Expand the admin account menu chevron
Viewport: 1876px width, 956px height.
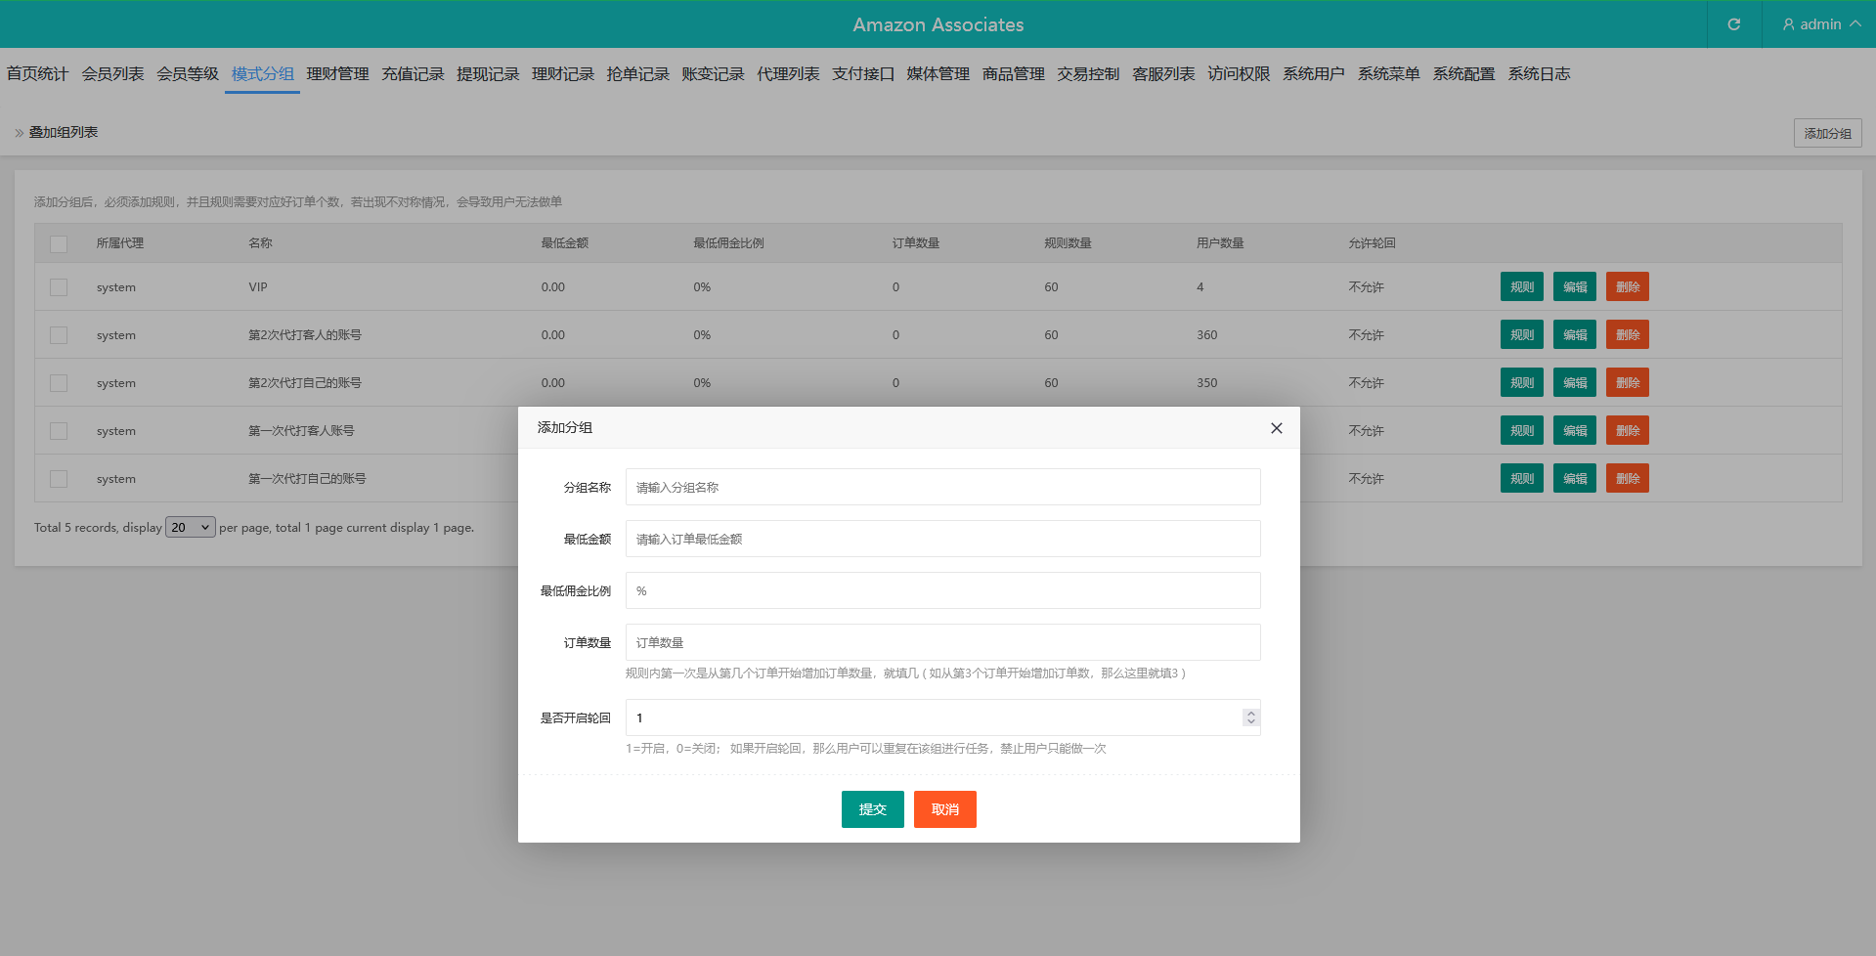pyautogui.click(x=1854, y=24)
